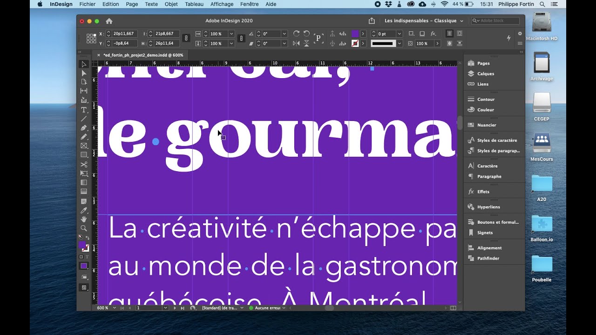Open the Texte menu

coord(151,4)
